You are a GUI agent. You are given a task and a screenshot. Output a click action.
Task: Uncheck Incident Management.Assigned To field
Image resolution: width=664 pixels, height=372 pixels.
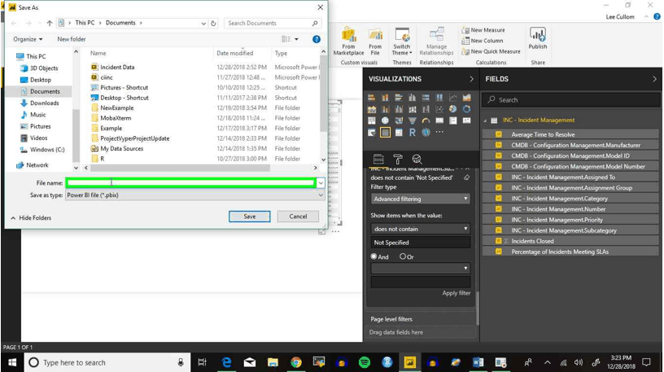click(x=499, y=177)
